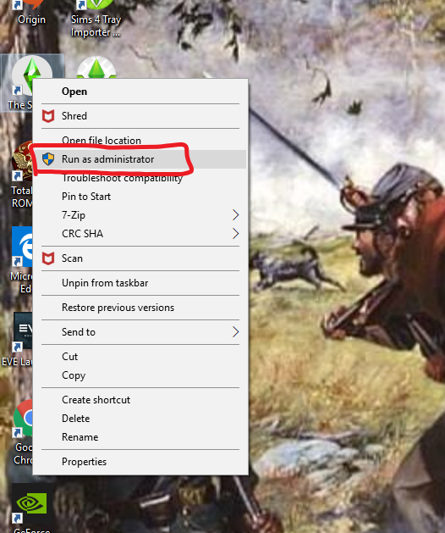Click the 'Sims 4 Tray Importer' label text
Screen dimensions: 445x533
pyautogui.click(x=96, y=25)
